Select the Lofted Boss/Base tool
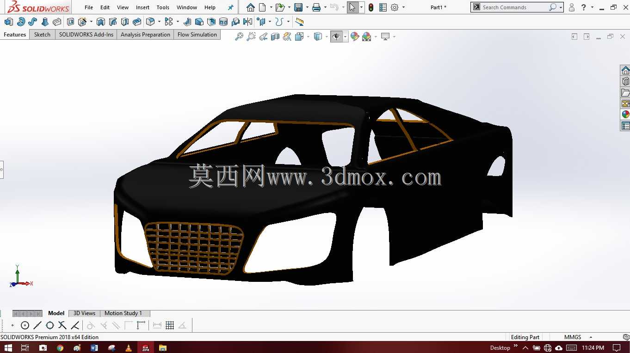630x353 pixels. coord(45,22)
